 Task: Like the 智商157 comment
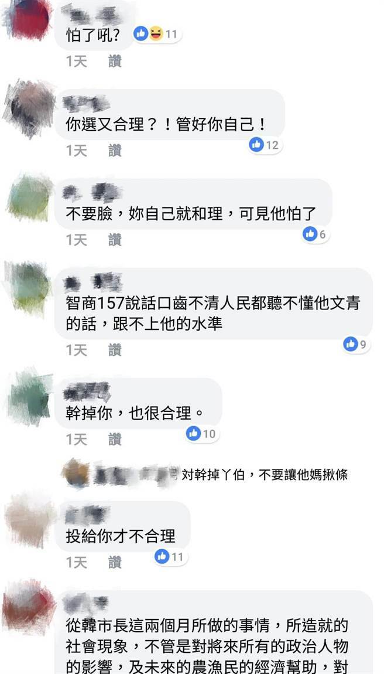[115, 350]
